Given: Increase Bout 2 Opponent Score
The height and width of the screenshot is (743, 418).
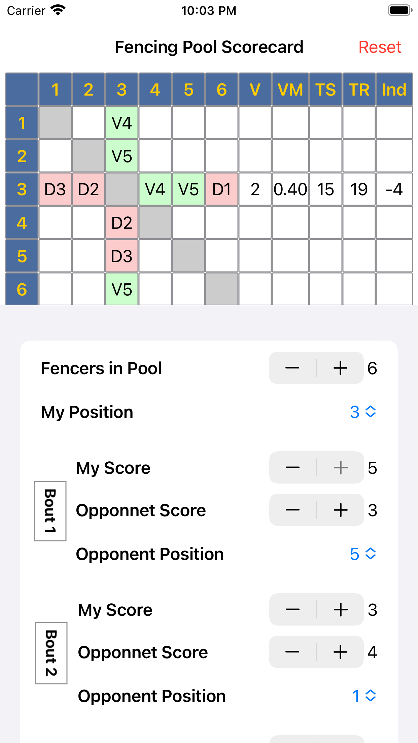Looking at the screenshot, I should [x=340, y=652].
